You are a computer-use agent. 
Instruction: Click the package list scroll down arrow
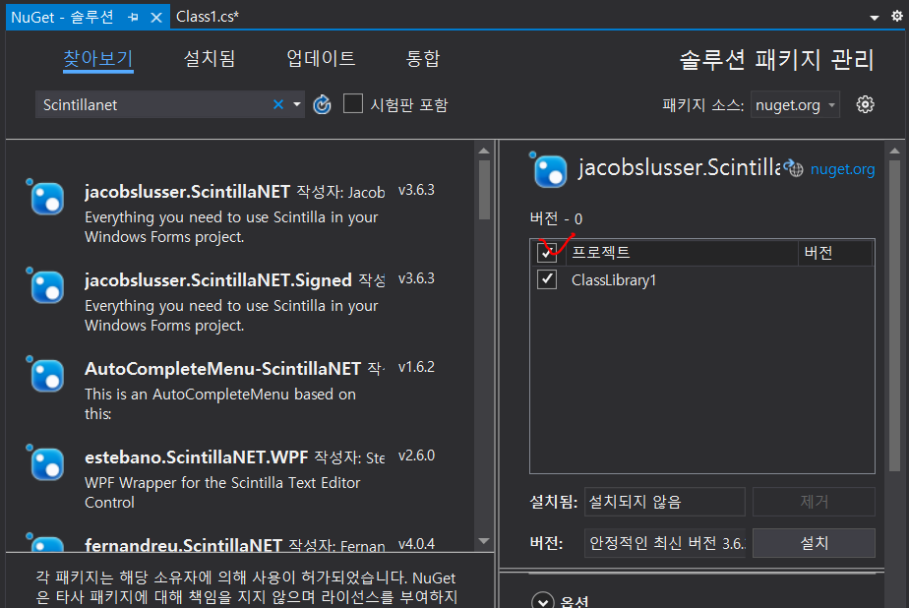pyautogui.click(x=484, y=541)
